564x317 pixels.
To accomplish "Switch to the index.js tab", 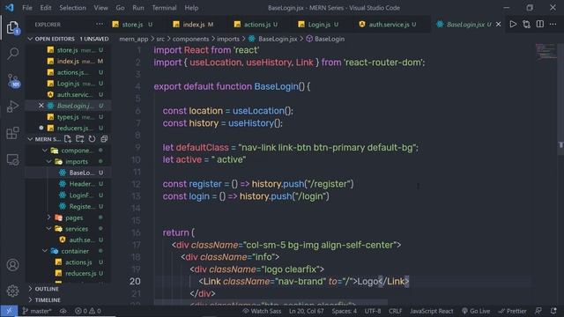I will 193,24.
